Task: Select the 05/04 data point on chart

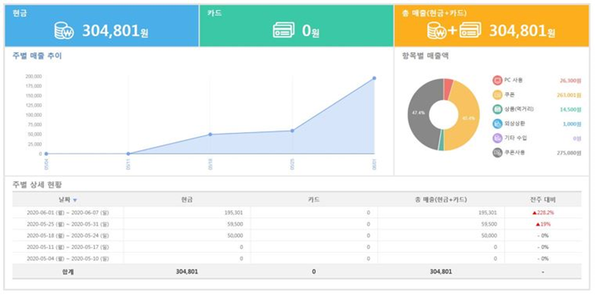Action: 46,154
